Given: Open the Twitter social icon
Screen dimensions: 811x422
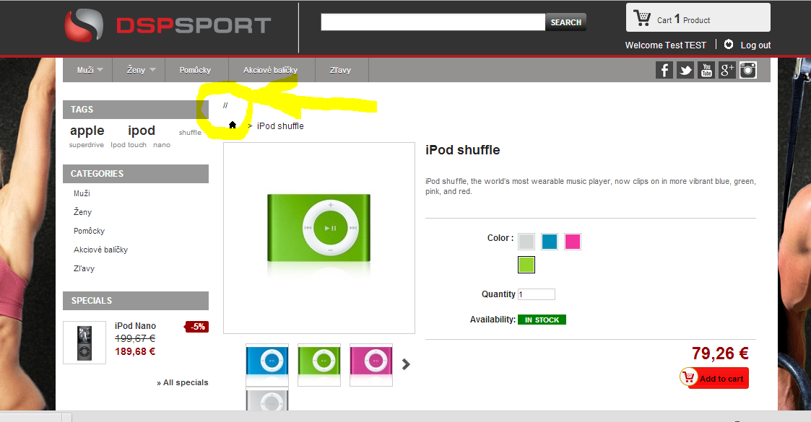Looking at the screenshot, I should pyautogui.click(x=685, y=70).
